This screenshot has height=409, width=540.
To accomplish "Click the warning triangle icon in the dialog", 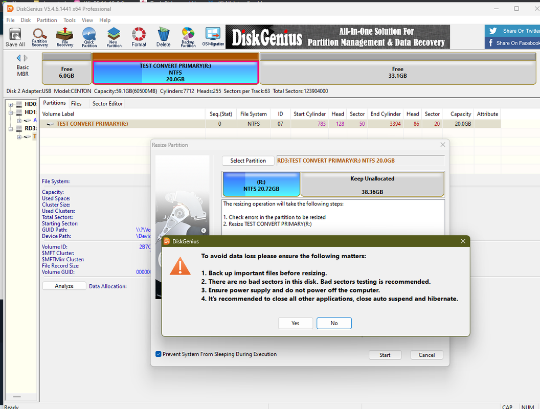I will (x=180, y=266).
